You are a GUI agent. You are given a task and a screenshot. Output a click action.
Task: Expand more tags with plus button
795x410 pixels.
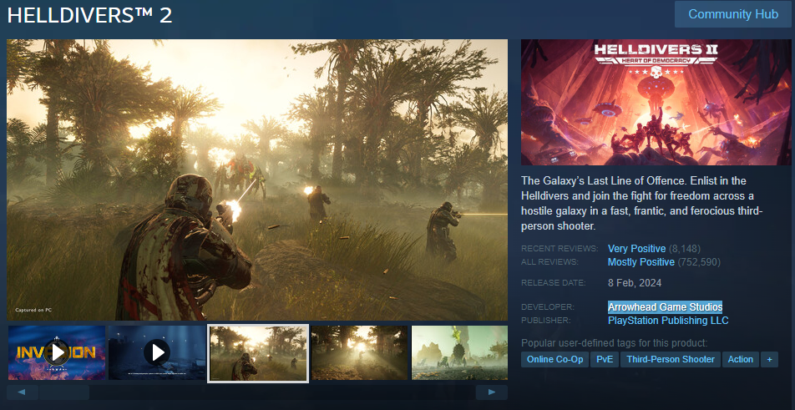click(x=769, y=359)
